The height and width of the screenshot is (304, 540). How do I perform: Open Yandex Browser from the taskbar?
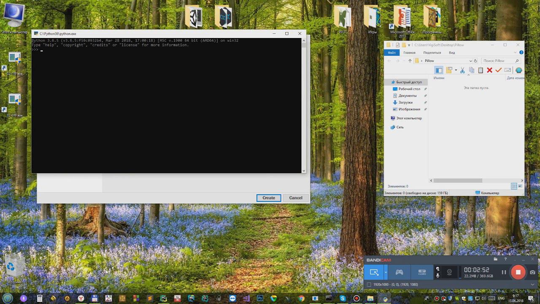(x=81, y=299)
